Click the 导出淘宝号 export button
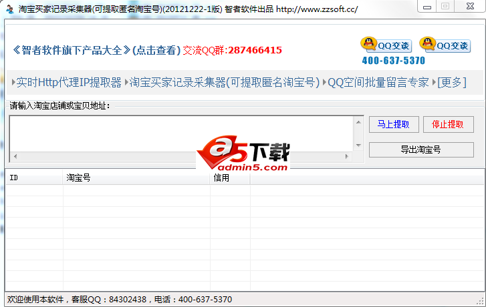This screenshot has height=307, width=486. click(421, 149)
